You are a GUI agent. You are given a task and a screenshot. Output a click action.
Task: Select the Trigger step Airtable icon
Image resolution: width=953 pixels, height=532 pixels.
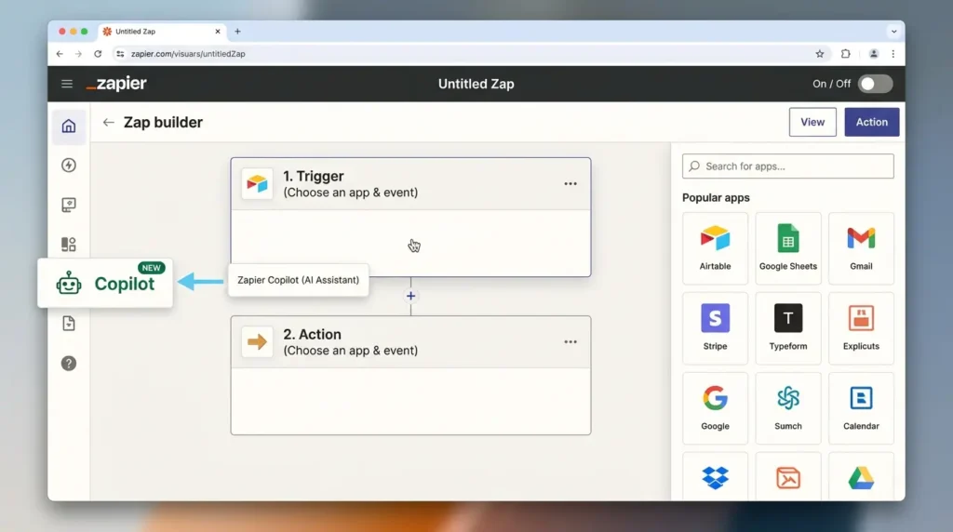coord(257,183)
